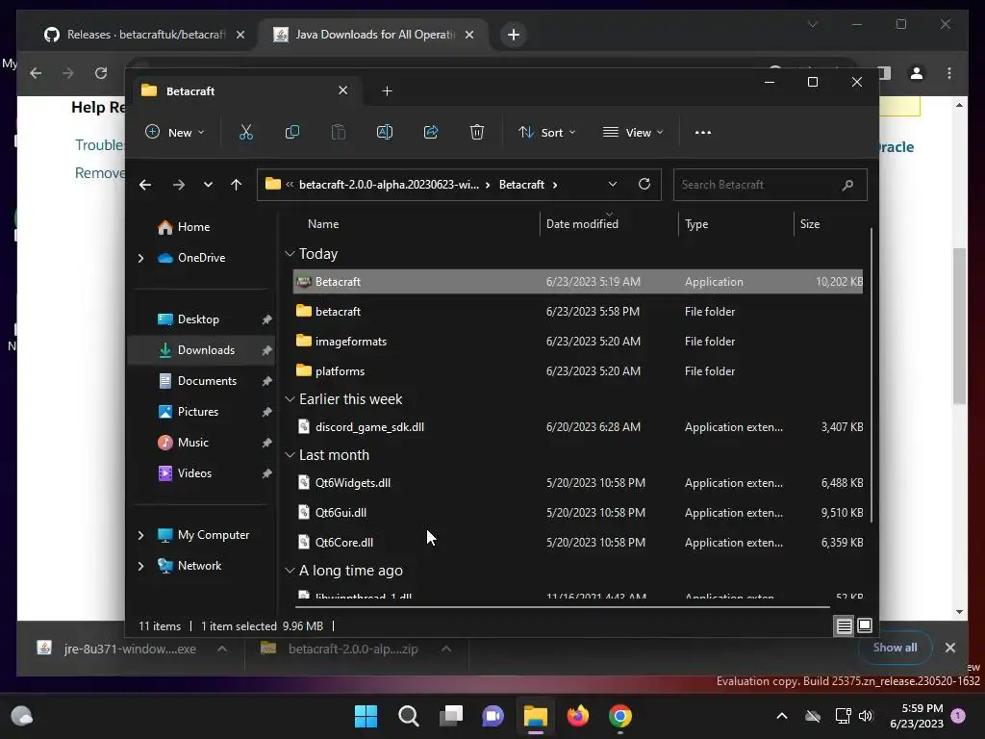Sort by Date modified column header
This screenshot has height=739, width=985.
tap(582, 224)
